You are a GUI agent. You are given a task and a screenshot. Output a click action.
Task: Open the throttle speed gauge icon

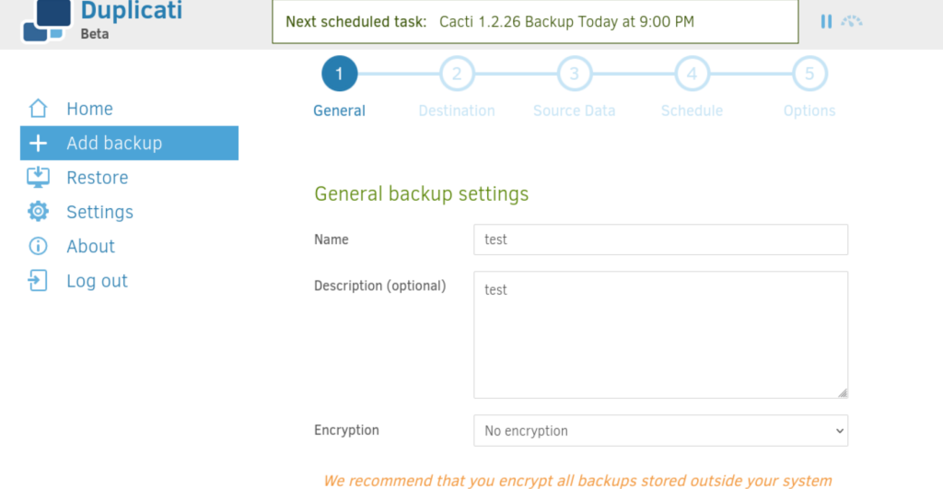click(852, 22)
